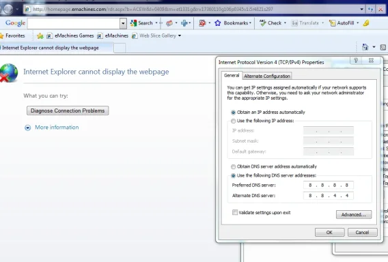Click the blue plus share icon
The image size is (388, 262).
point(184,23)
